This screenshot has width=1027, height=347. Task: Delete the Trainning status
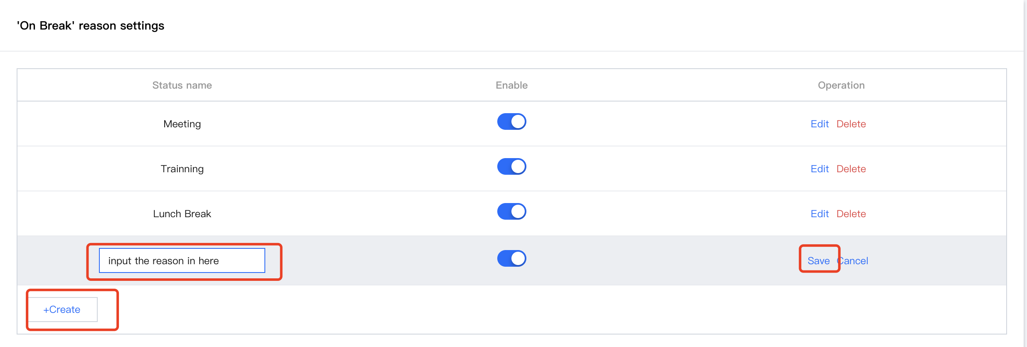(x=851, y=169)
